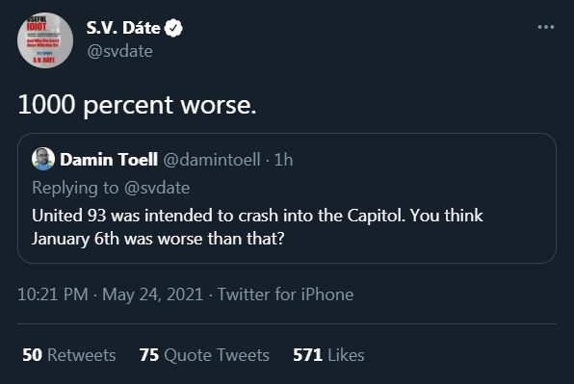
Task: Open the @svdate handle under the name
Action: point(119,51)
